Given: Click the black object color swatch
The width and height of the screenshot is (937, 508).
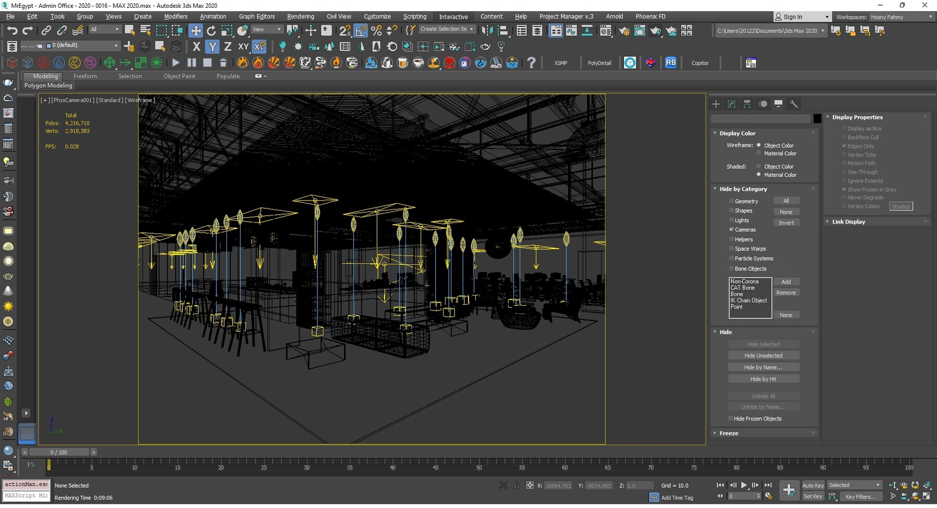Looking at the screenshot, I should tap(817, 119).
